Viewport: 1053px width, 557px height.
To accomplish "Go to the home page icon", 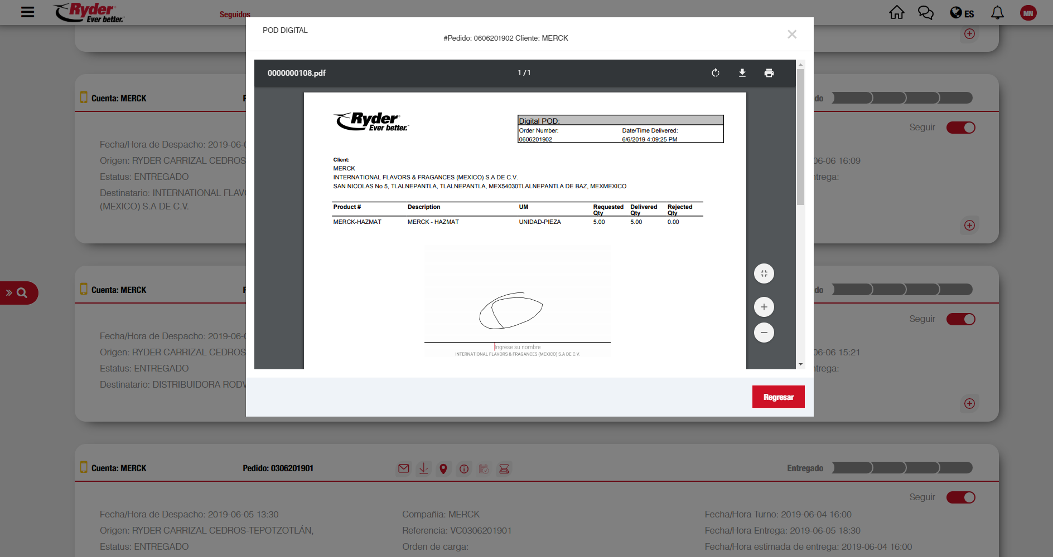I will coord(897,13).
